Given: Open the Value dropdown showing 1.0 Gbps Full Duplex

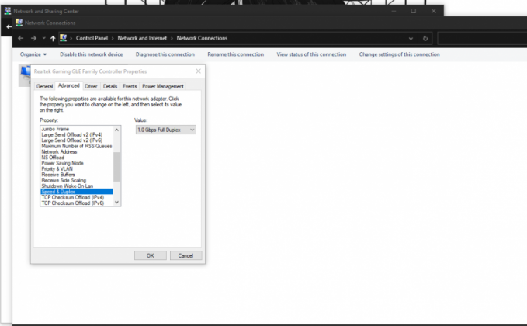Looking at the screenshot, I should tap(166, 130).
